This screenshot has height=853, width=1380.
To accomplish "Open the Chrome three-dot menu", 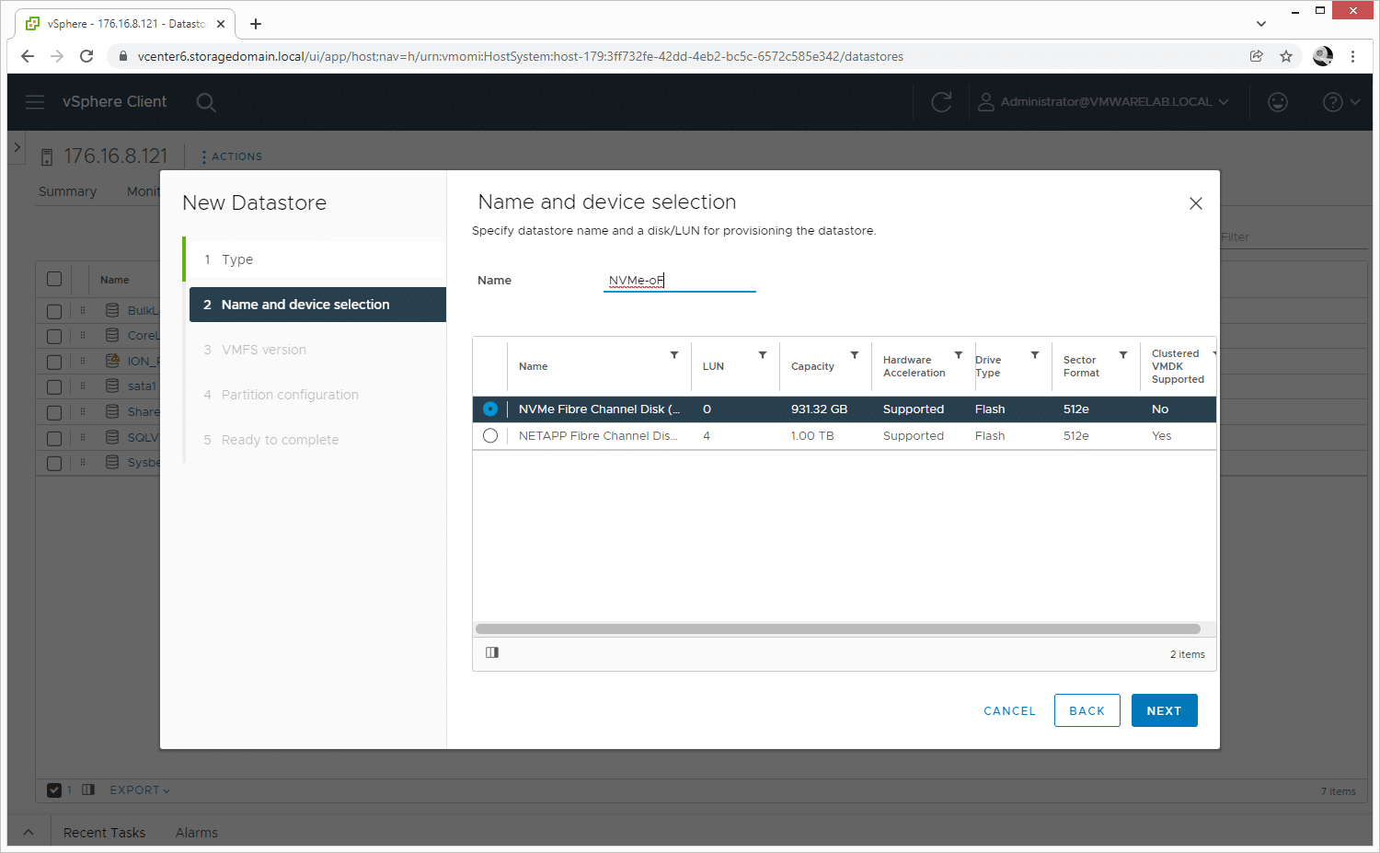I will (1352, 56).
